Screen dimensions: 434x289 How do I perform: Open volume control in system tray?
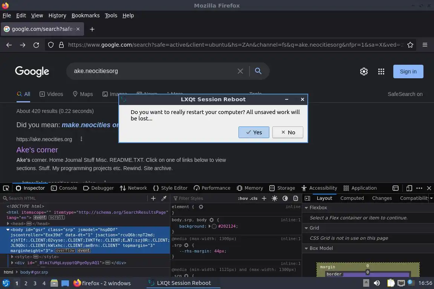coord(377,283)
